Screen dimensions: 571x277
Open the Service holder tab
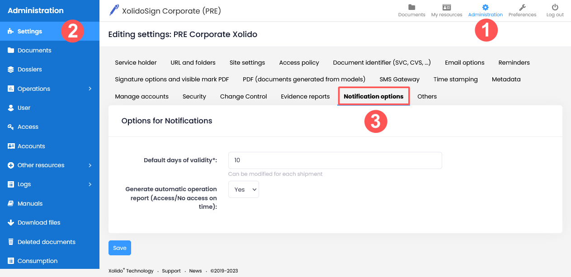[x=136, y=62]
